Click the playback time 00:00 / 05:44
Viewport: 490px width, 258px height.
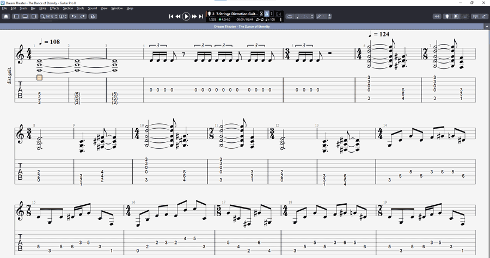click(245, 20)
